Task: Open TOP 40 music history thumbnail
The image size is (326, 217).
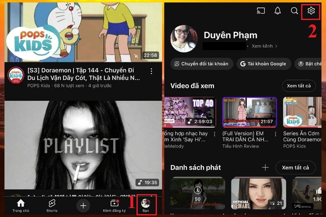Action: [x=190, y=112]
